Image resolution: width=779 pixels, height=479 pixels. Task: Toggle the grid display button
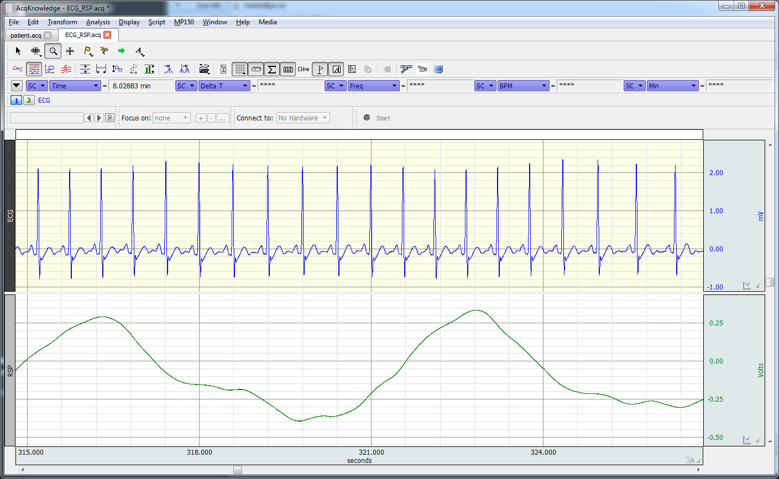coord(239,69)
